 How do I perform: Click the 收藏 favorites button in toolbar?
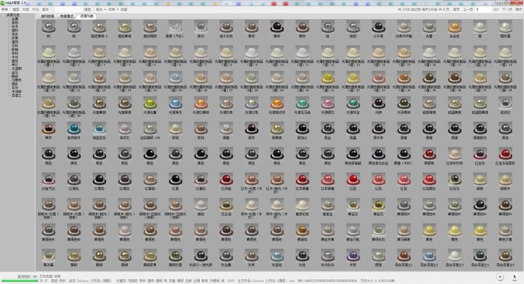tap(124, 10)
